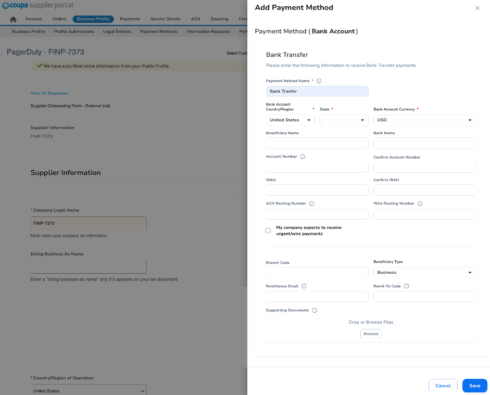Switch to Legal Entities sub-tab

[117, 32]
